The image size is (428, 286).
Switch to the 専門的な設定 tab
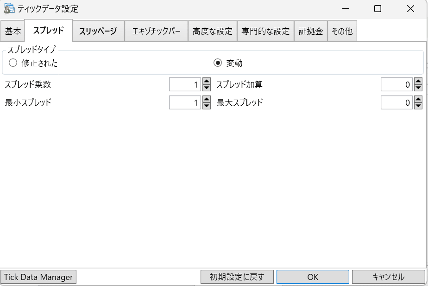[x=265, y=31]
